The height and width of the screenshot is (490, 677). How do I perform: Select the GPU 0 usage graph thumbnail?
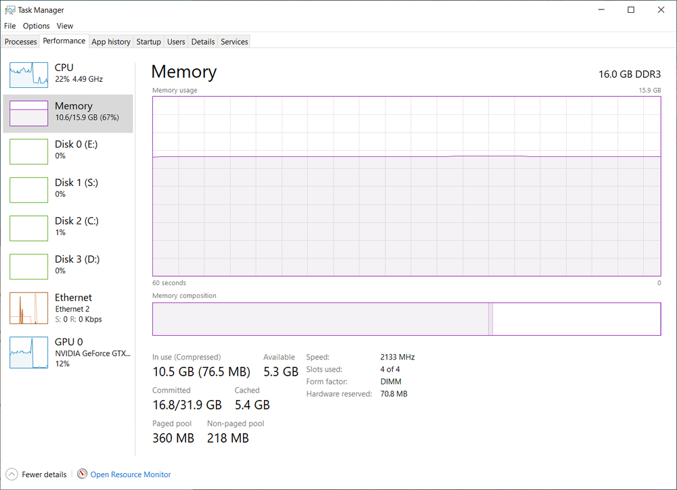(x=28, y=353)
